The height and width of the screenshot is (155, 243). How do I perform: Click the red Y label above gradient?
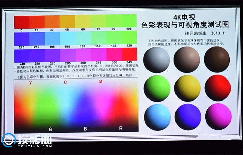(x=30, y=83)
